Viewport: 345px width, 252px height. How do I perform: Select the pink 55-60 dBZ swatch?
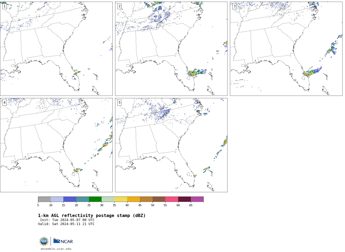coord(172,199)
